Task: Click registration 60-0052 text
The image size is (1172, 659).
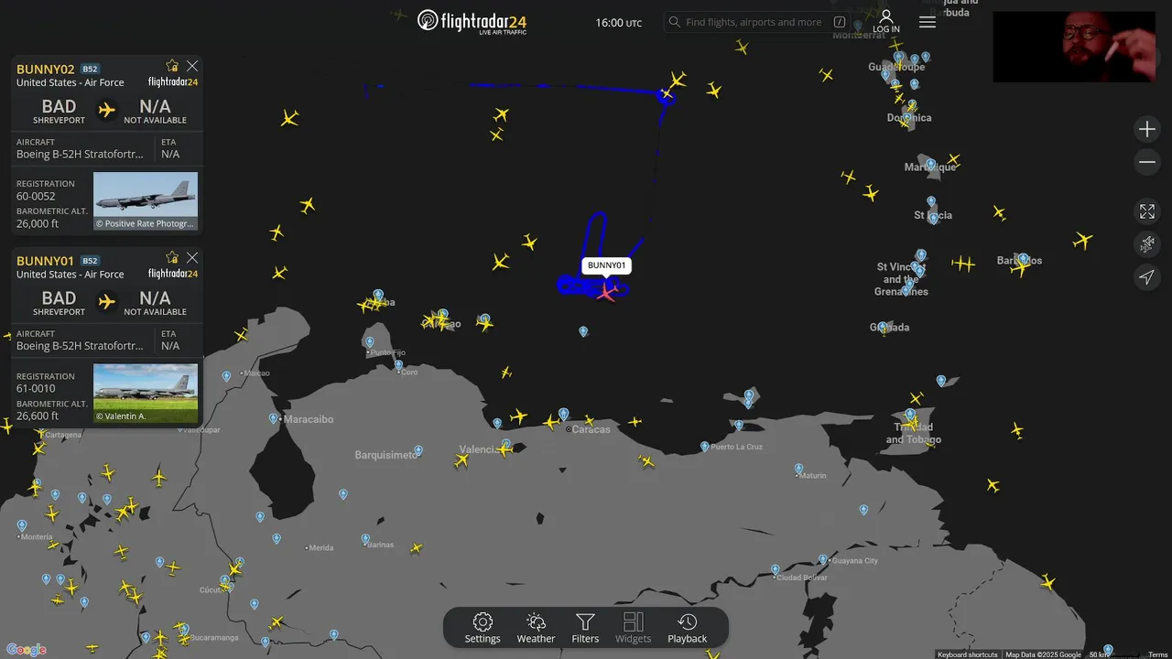Action: (36, 196)
